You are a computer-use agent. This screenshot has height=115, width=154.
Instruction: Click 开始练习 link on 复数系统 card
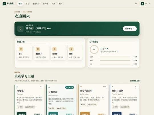point(70,114)
